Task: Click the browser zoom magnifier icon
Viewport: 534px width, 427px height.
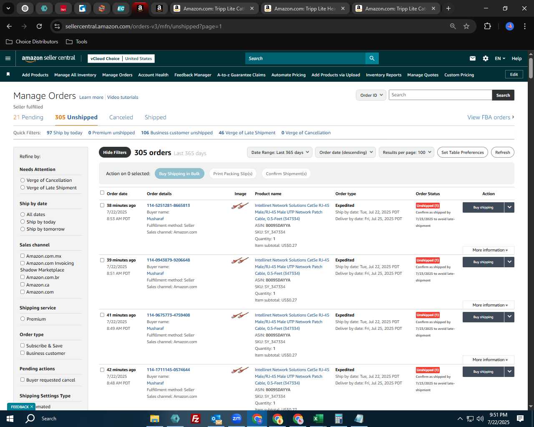Action: [x=453, y=26]
